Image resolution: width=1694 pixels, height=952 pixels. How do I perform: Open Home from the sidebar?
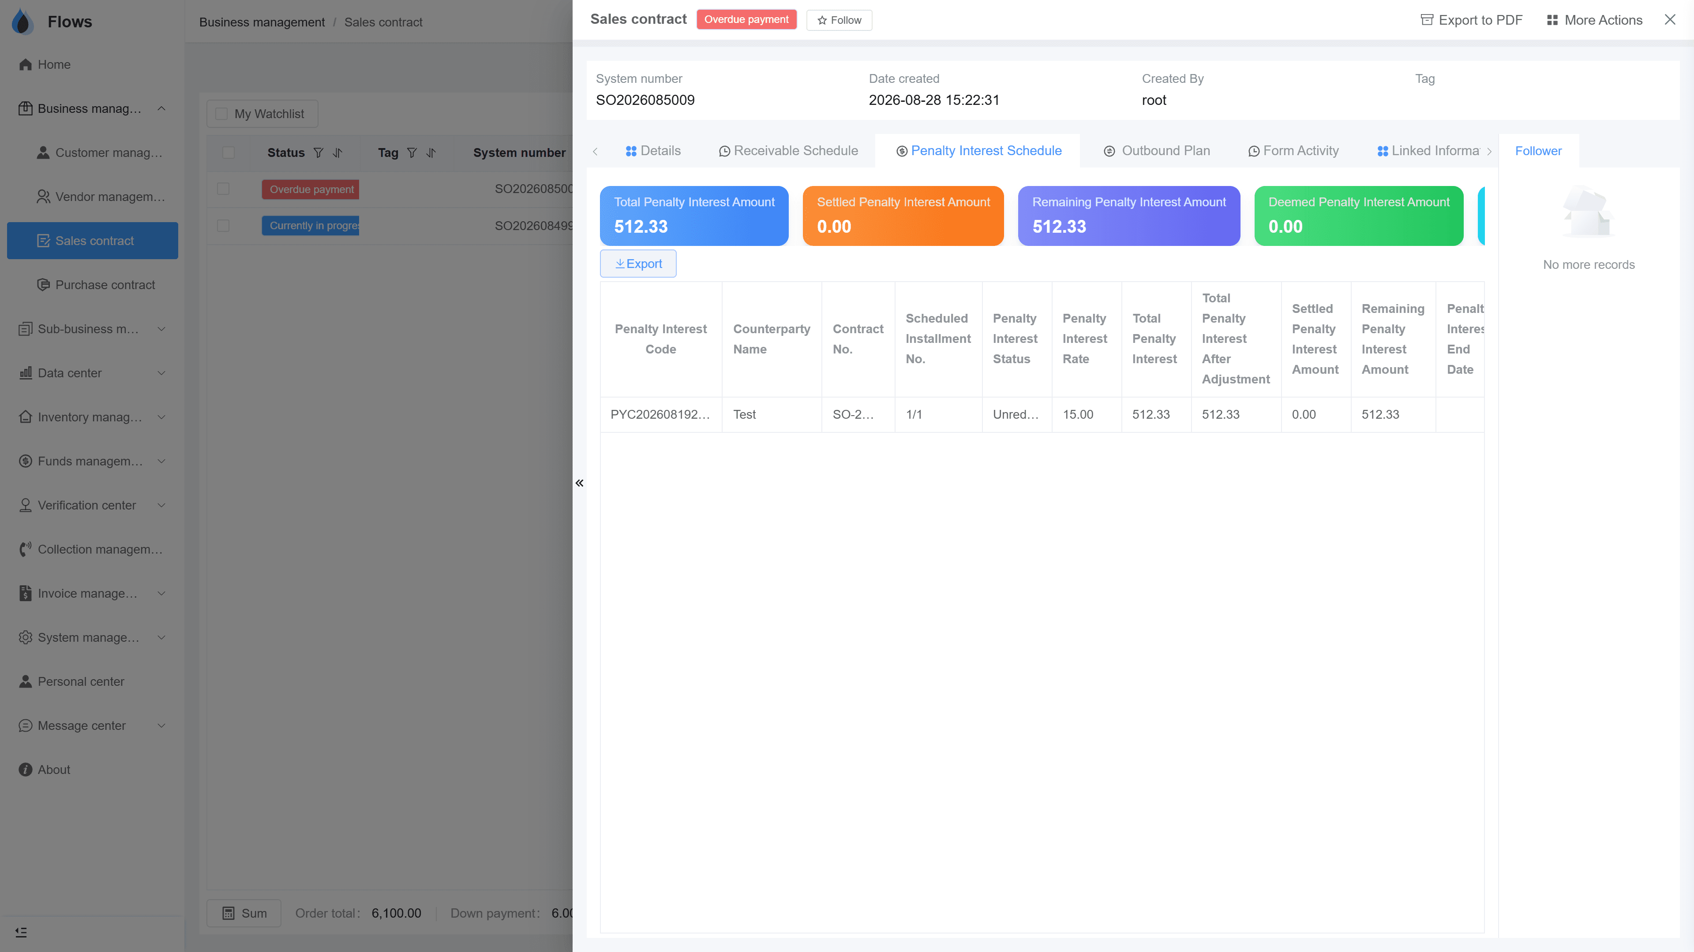(92, 64)
